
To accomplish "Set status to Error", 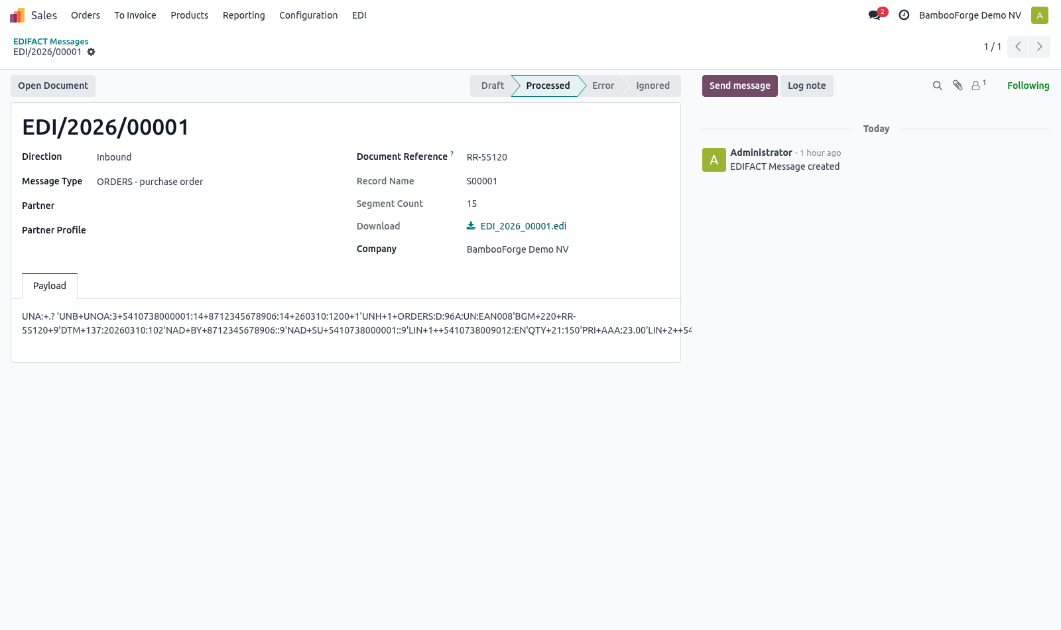I will point(603,86).
